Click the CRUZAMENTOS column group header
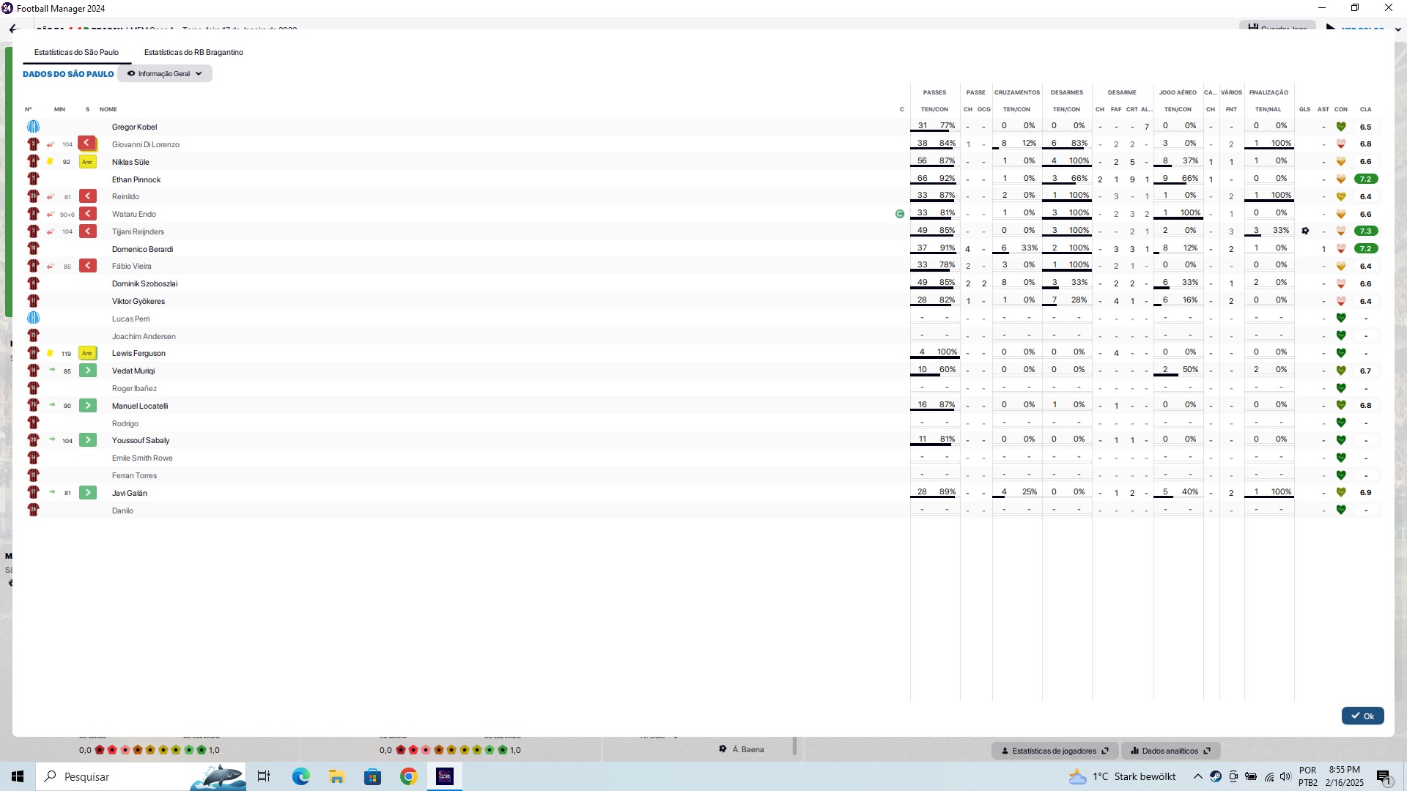Screen dimensions: 1407x791 point(1016,92)
